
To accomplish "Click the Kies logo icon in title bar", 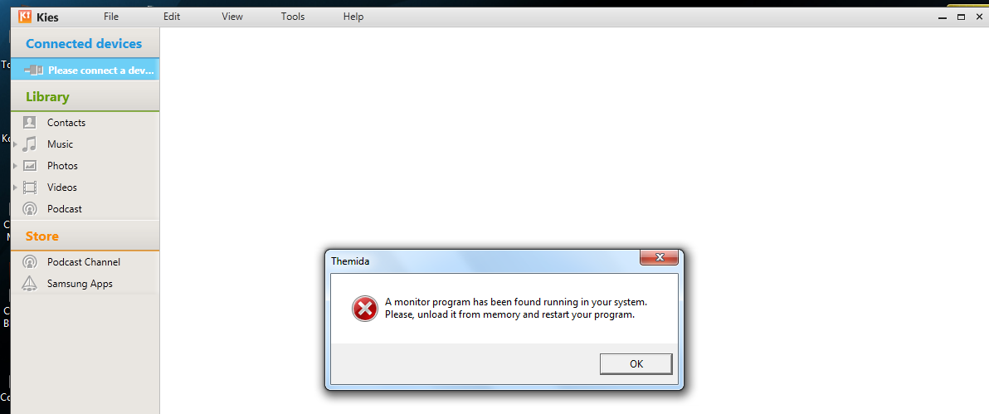I will coord(25,17).
